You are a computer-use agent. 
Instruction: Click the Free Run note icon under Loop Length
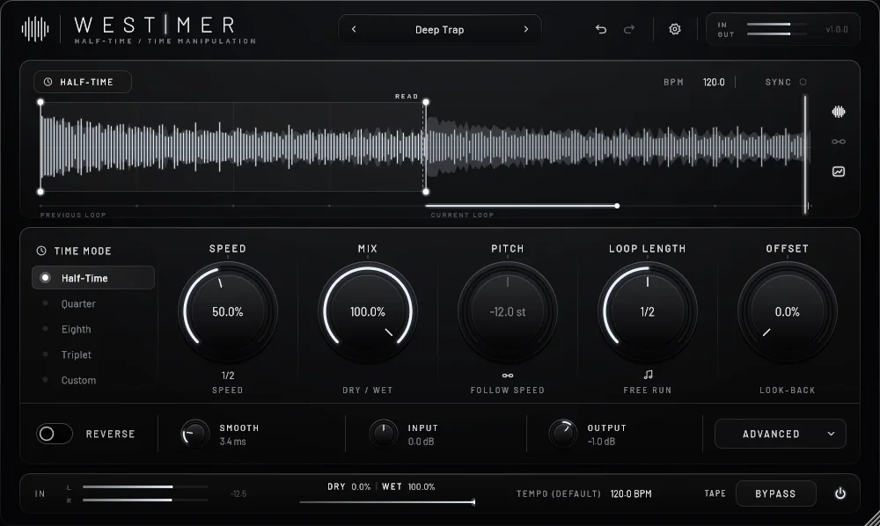[x=648, y=375]
